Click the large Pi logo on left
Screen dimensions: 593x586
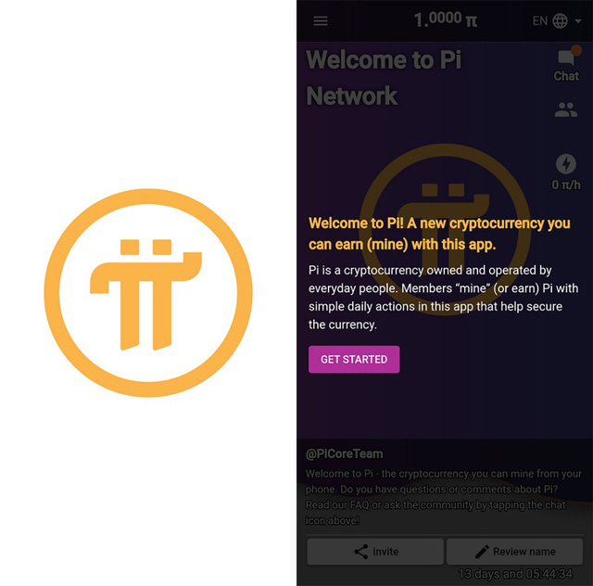[x=148, y=293]
